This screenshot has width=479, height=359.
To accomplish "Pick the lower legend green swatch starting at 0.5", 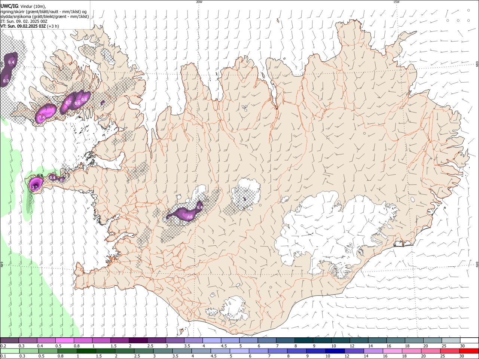I will [x=48, y=351].
